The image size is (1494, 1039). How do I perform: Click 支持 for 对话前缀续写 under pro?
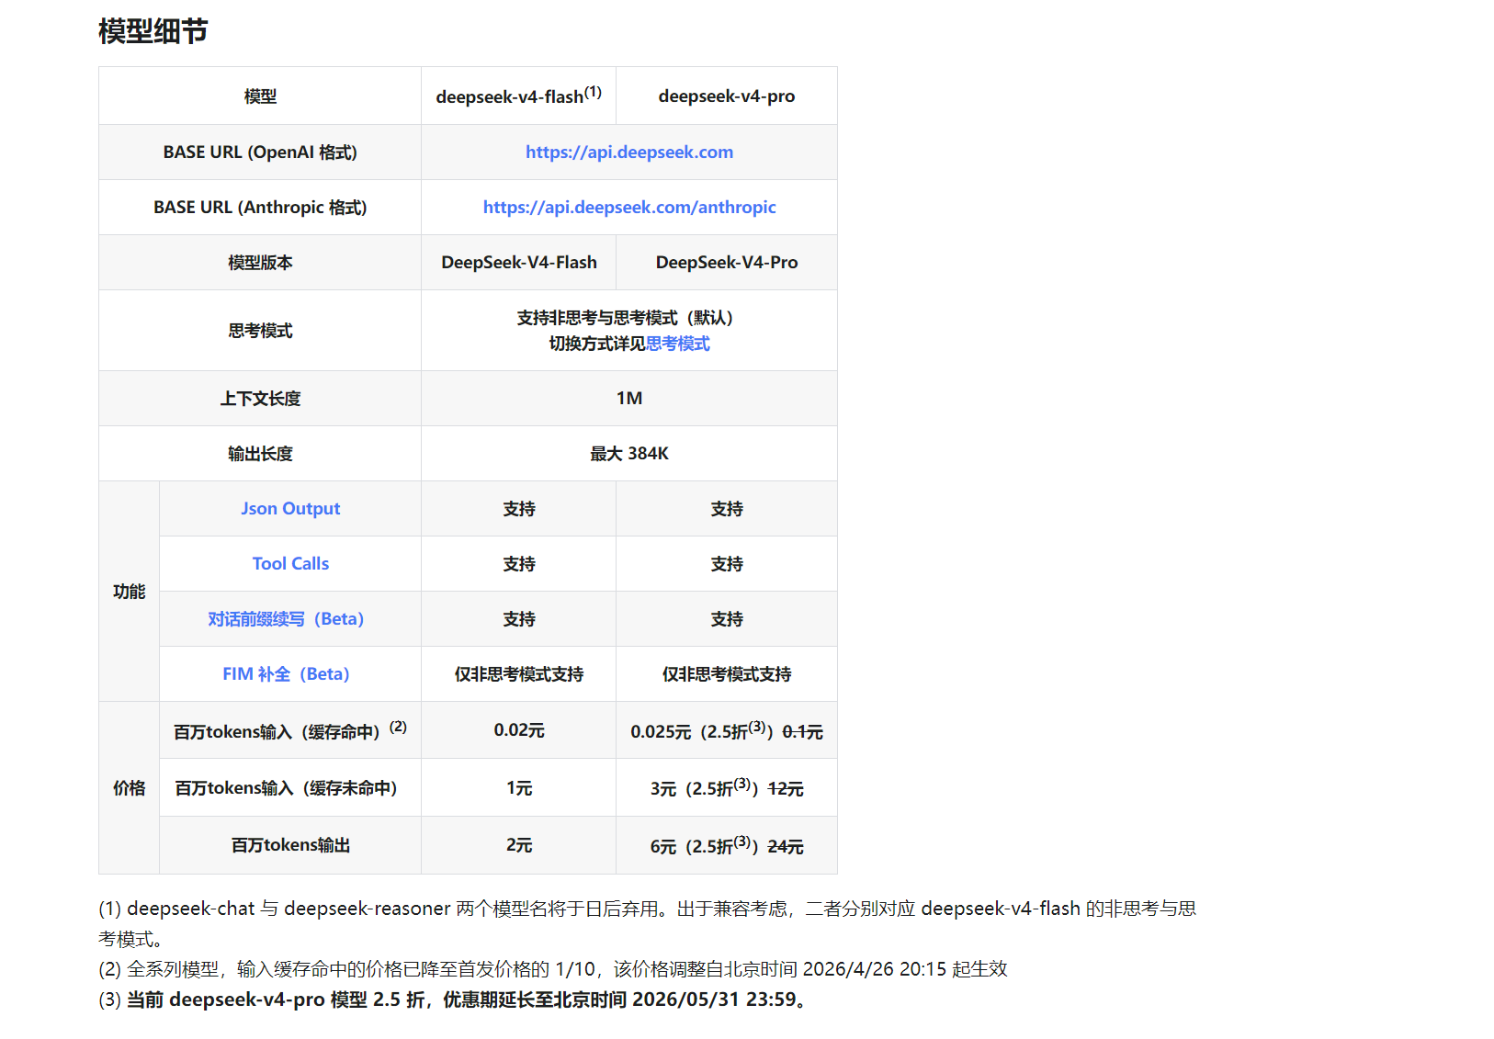[727, 619]
